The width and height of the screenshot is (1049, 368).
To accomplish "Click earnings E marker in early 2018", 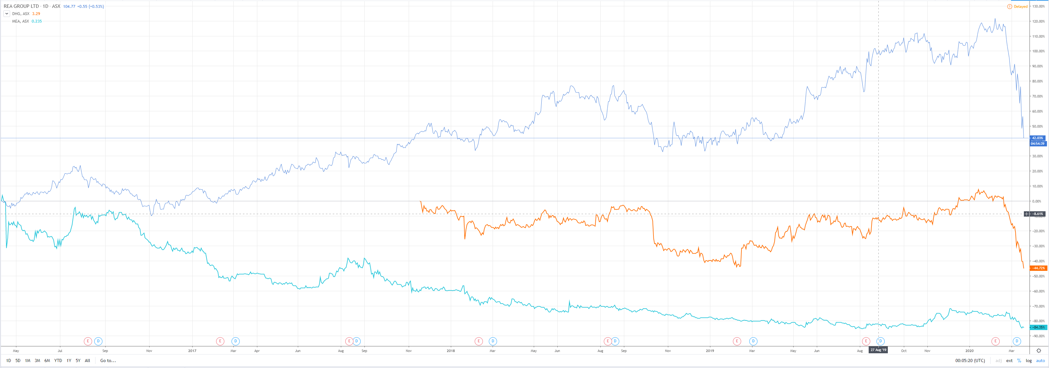I will coord(478,341).
